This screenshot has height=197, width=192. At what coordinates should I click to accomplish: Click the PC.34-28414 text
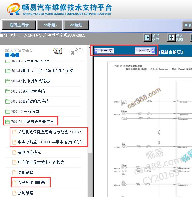58,51
